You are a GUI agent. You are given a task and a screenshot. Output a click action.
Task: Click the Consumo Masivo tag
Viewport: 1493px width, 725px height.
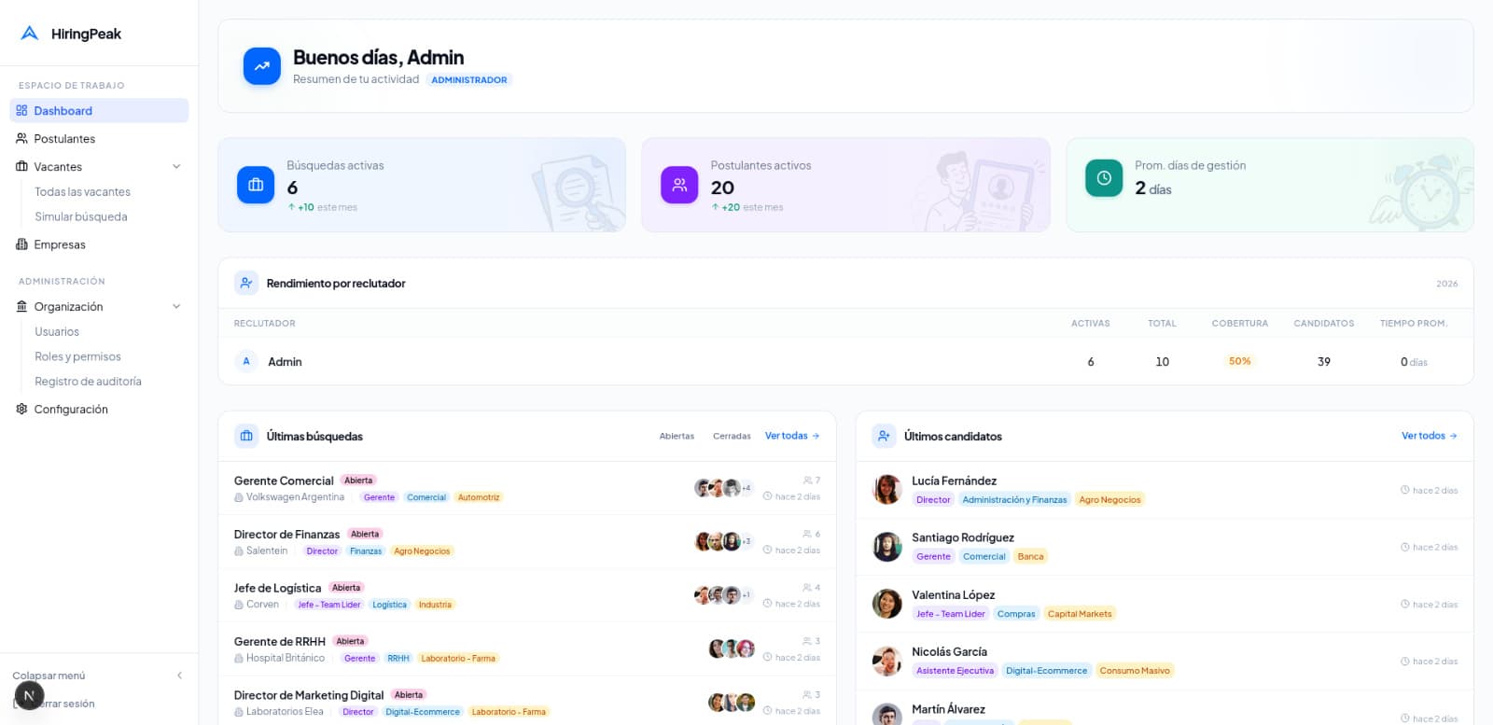tap(1134, 671)
